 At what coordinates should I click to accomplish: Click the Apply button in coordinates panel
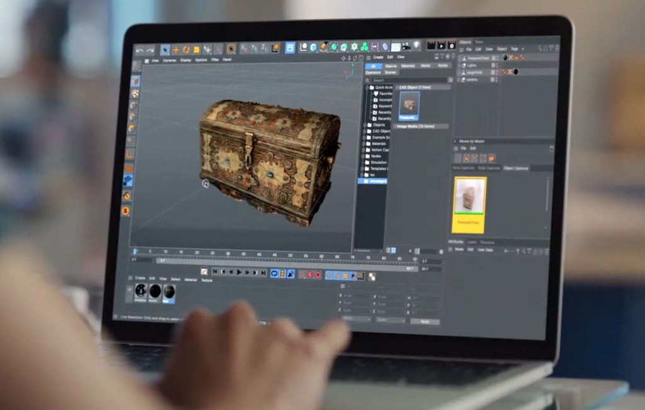425,321
